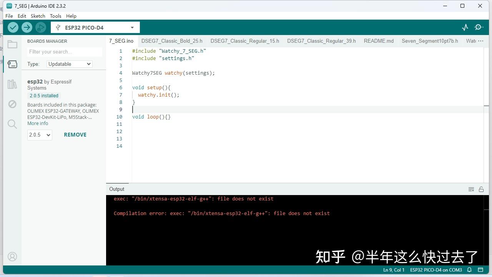492x277 pixels.
Task: Click the Verify sketch checkmark button
Action: (13, 27)
